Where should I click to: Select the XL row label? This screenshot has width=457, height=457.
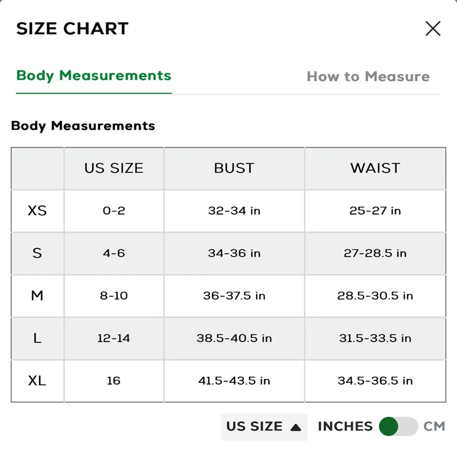(x=37, y=381)
